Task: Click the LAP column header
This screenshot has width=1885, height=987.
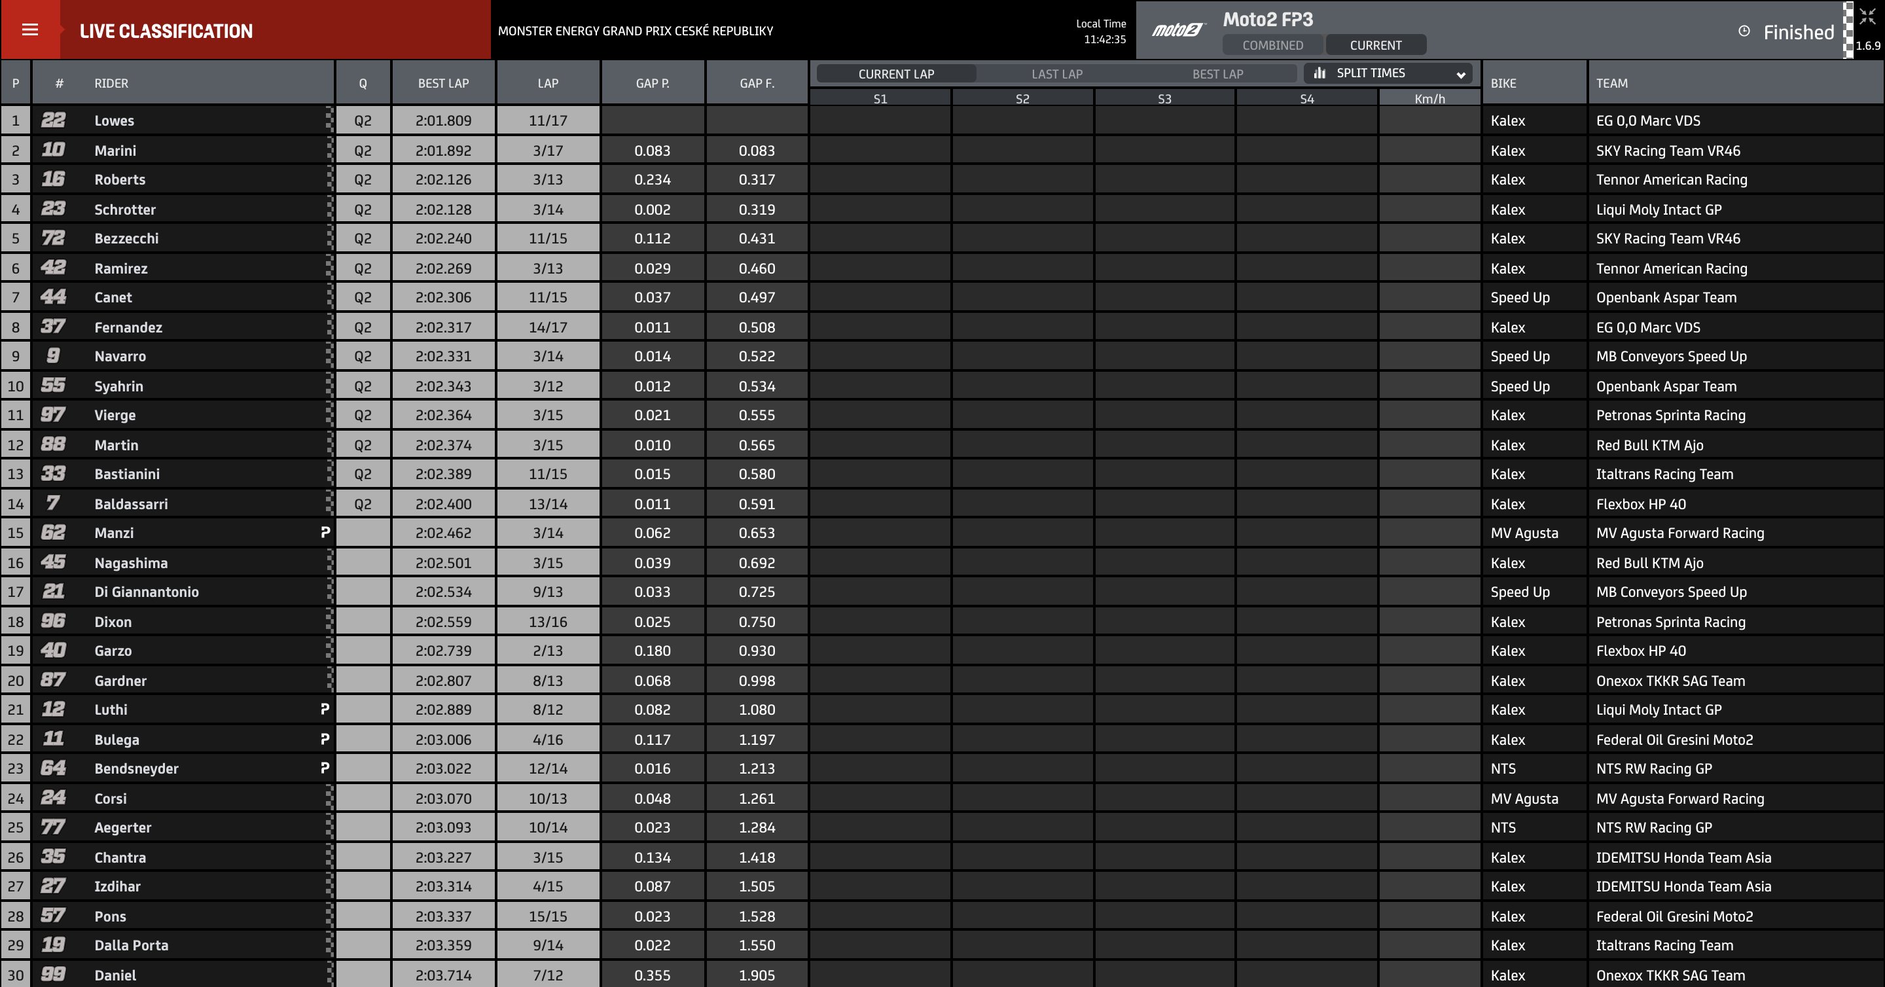Action: click(548, 82)
